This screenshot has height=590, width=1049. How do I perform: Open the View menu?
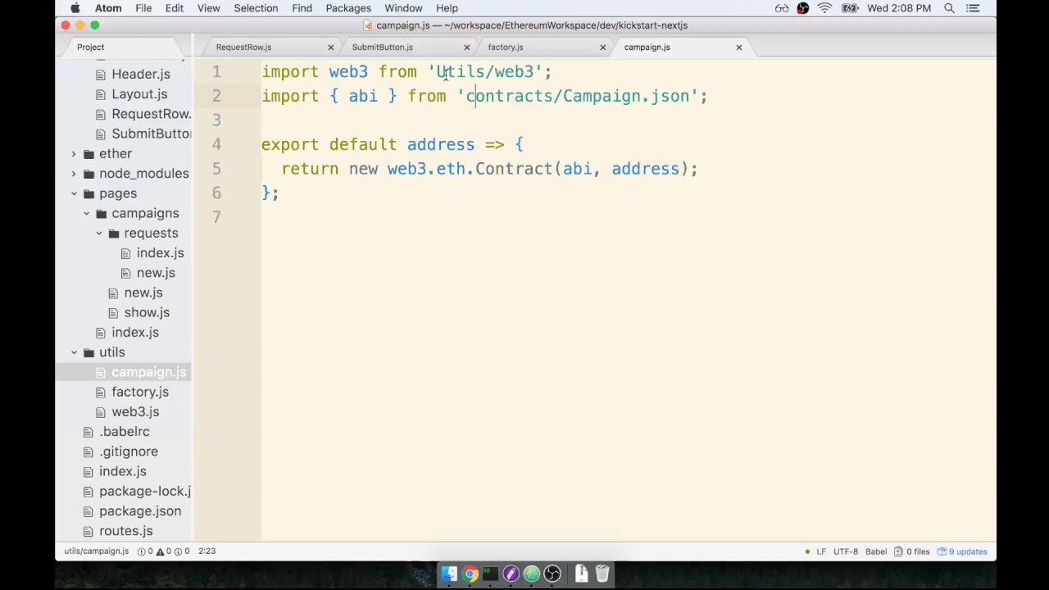pyautogui.click(x=208, y=8)
